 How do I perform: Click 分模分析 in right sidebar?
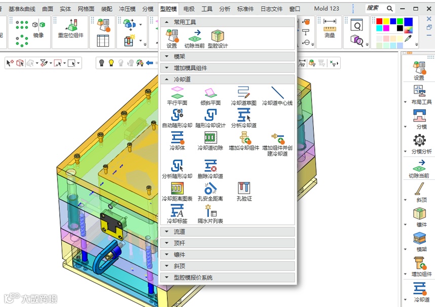[x=421, y=144]
